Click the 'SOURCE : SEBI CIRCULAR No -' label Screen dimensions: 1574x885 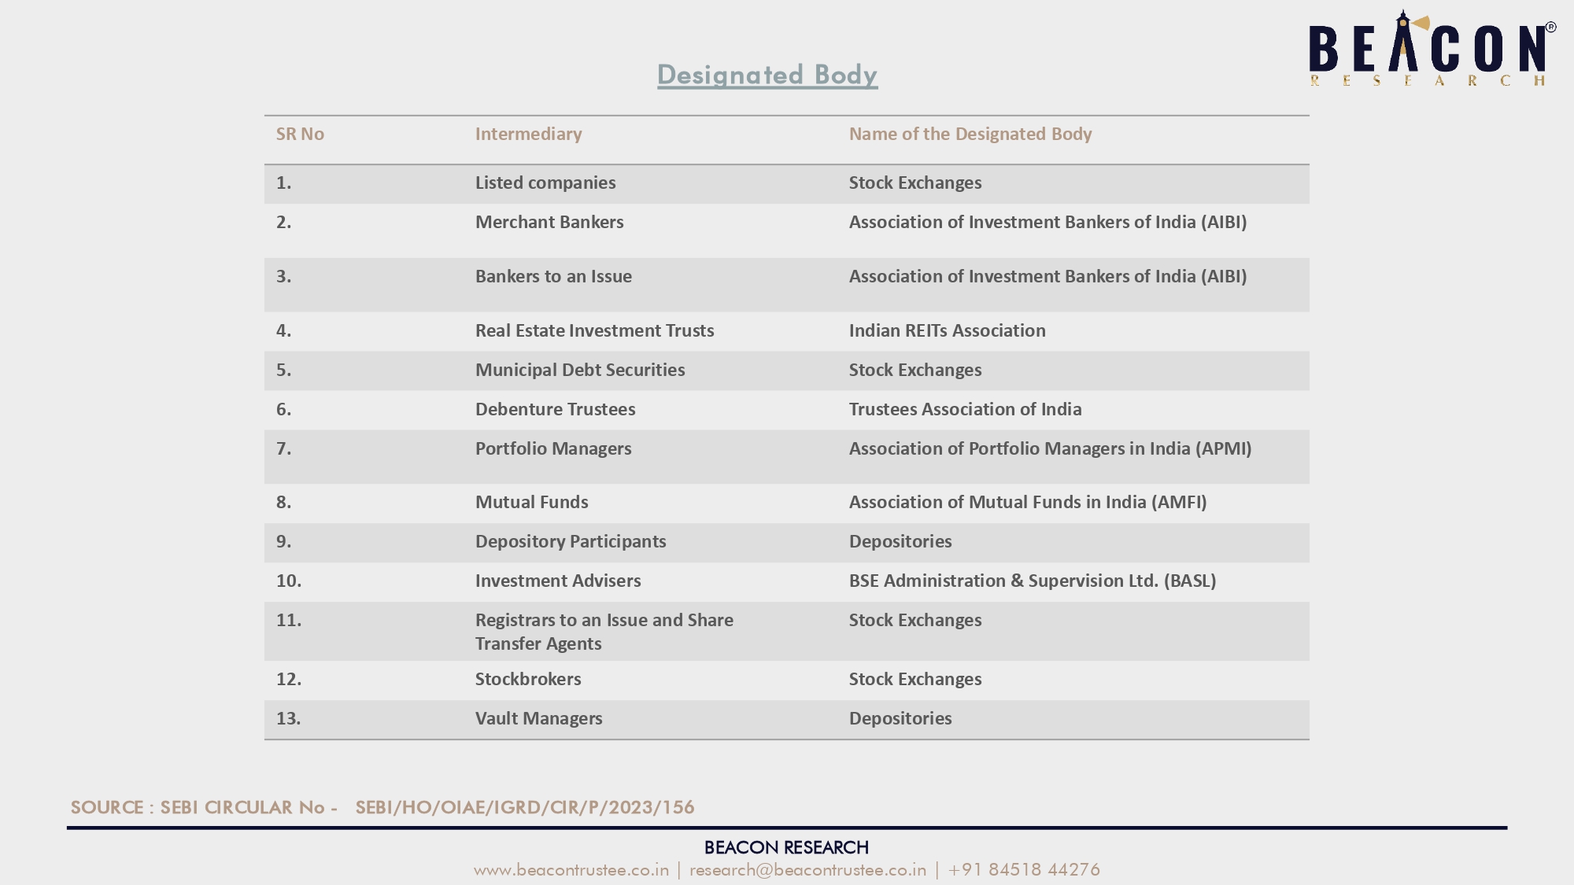(x=205, y=807)
